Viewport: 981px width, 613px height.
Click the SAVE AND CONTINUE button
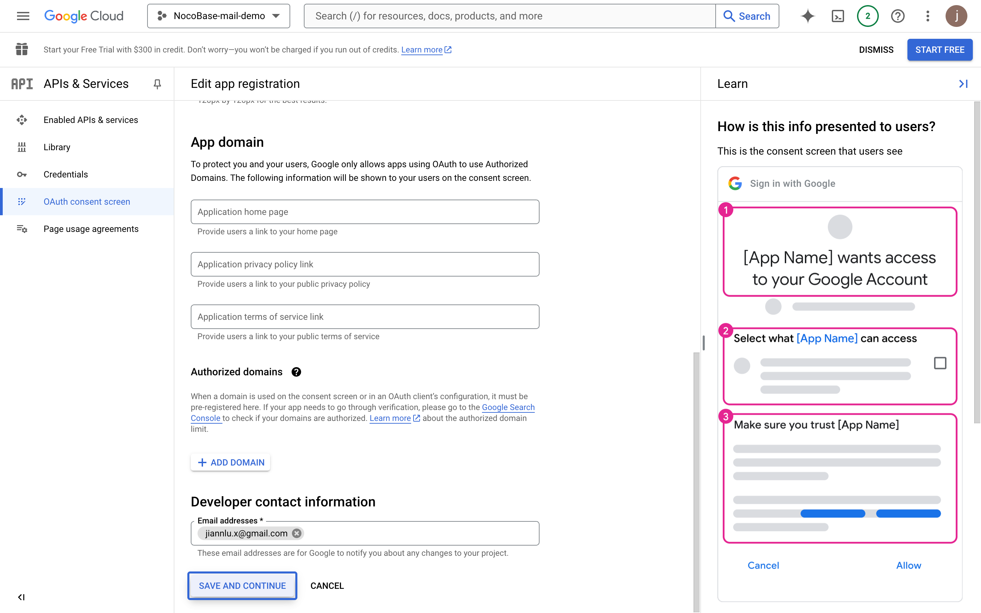coord(242,585)
